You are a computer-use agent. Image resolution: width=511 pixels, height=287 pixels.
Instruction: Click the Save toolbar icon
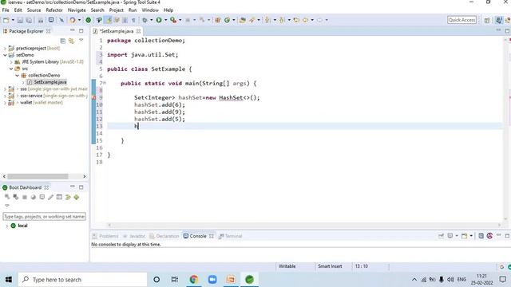point(20,20)
